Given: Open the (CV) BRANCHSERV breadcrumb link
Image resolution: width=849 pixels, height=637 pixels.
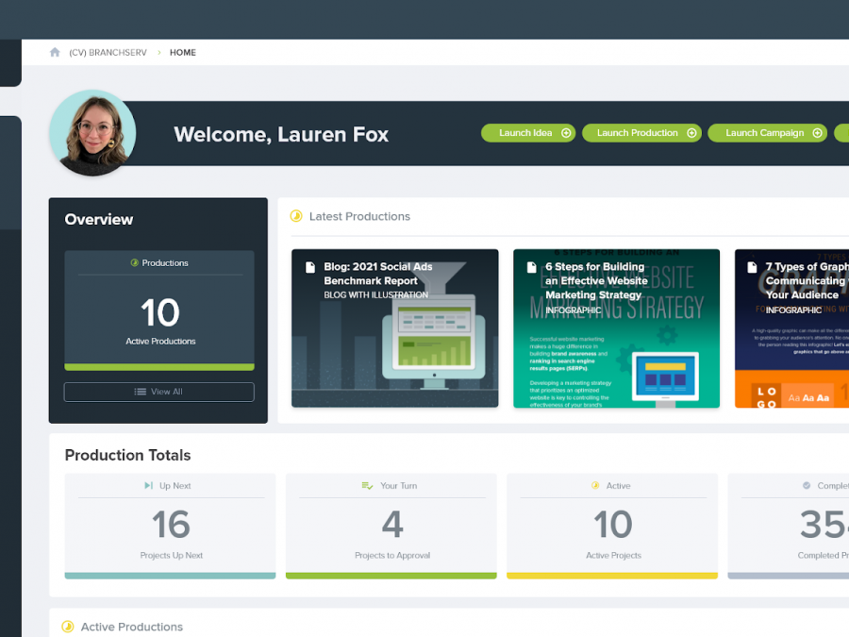Looking at the screenshot, I should [x=108, y=53].
